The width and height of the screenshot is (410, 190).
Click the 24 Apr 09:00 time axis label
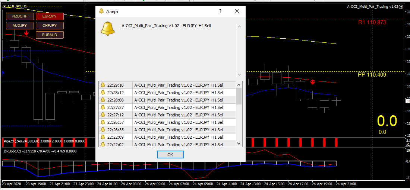click(x=203, y=184)
